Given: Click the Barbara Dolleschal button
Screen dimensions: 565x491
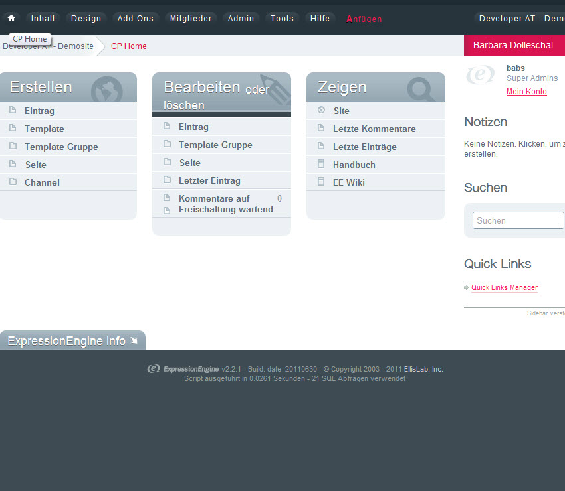Looking at the screenshot, I should [x=514, y=44].
